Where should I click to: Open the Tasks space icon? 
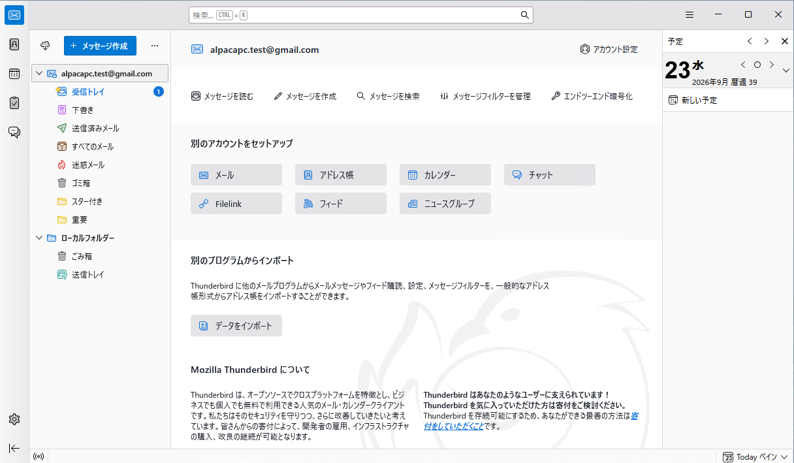[14, 103]
